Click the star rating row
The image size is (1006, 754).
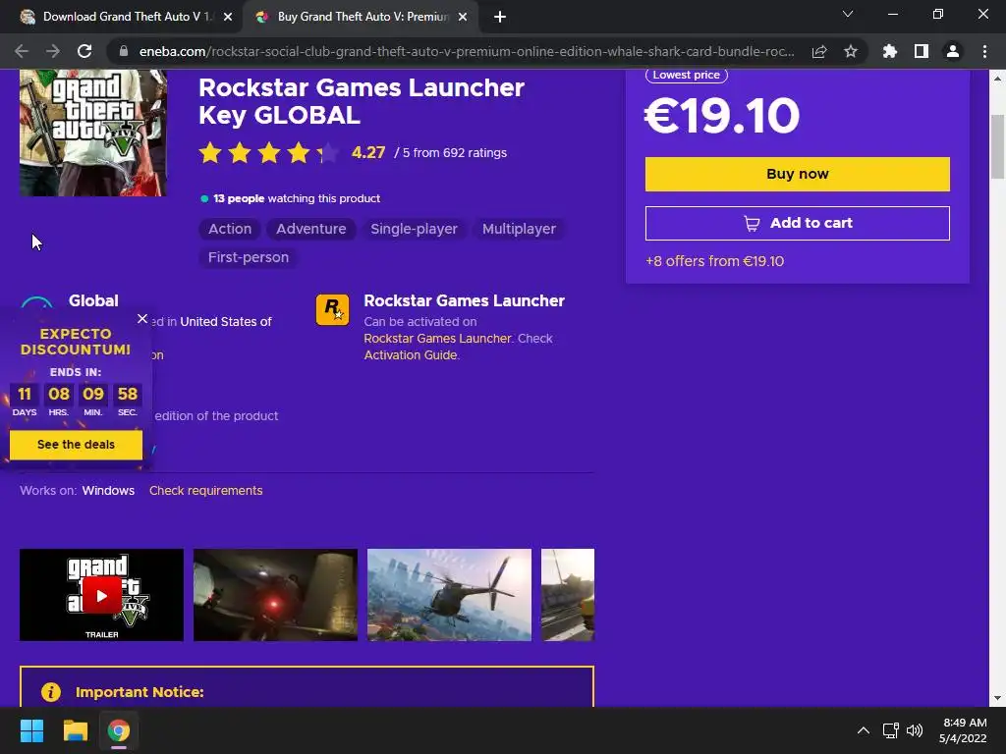[268, 153]
